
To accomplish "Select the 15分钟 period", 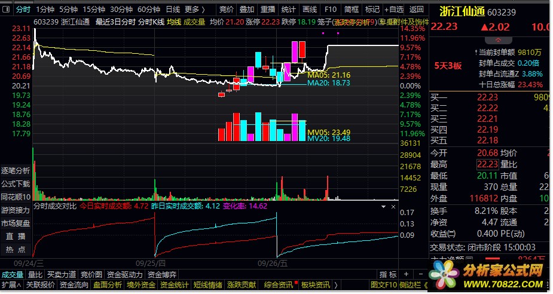I will tap(94, 10).
